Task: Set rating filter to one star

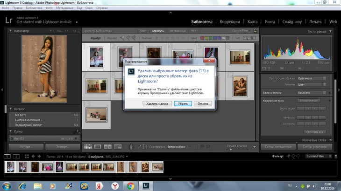Action: coord(162,38)
